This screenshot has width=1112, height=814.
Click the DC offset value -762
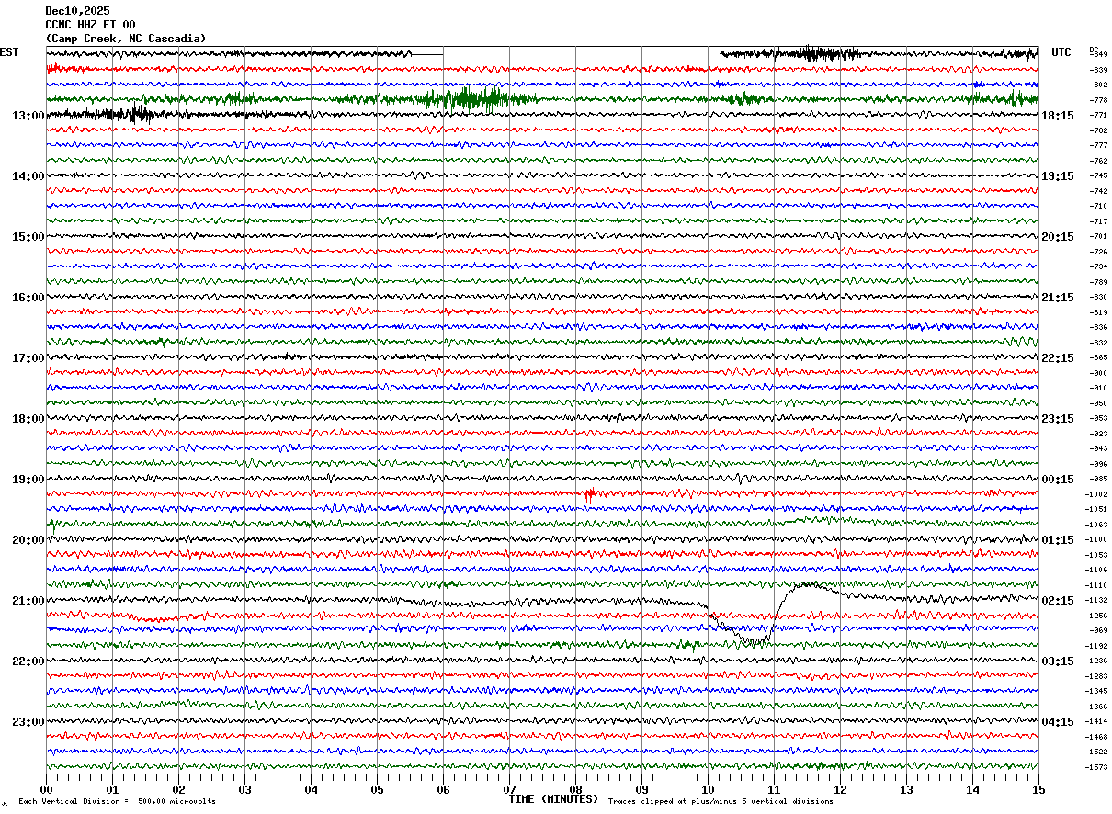pos(1098,161)
